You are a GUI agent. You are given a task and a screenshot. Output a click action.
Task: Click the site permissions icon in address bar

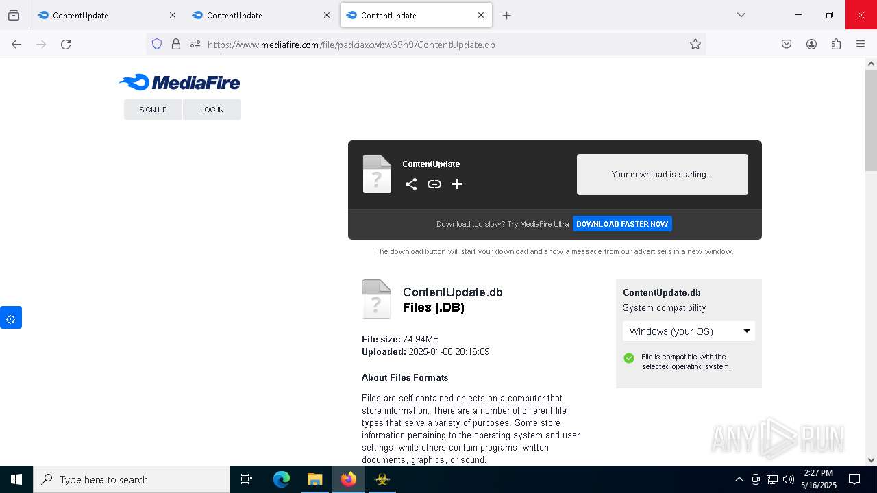[x=195, y=44]
